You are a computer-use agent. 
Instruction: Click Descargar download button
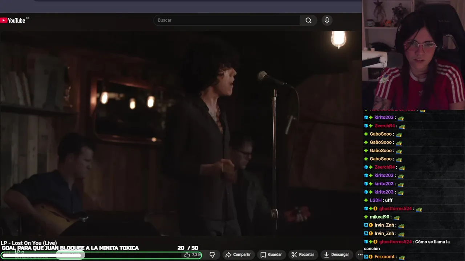[336, 254]
